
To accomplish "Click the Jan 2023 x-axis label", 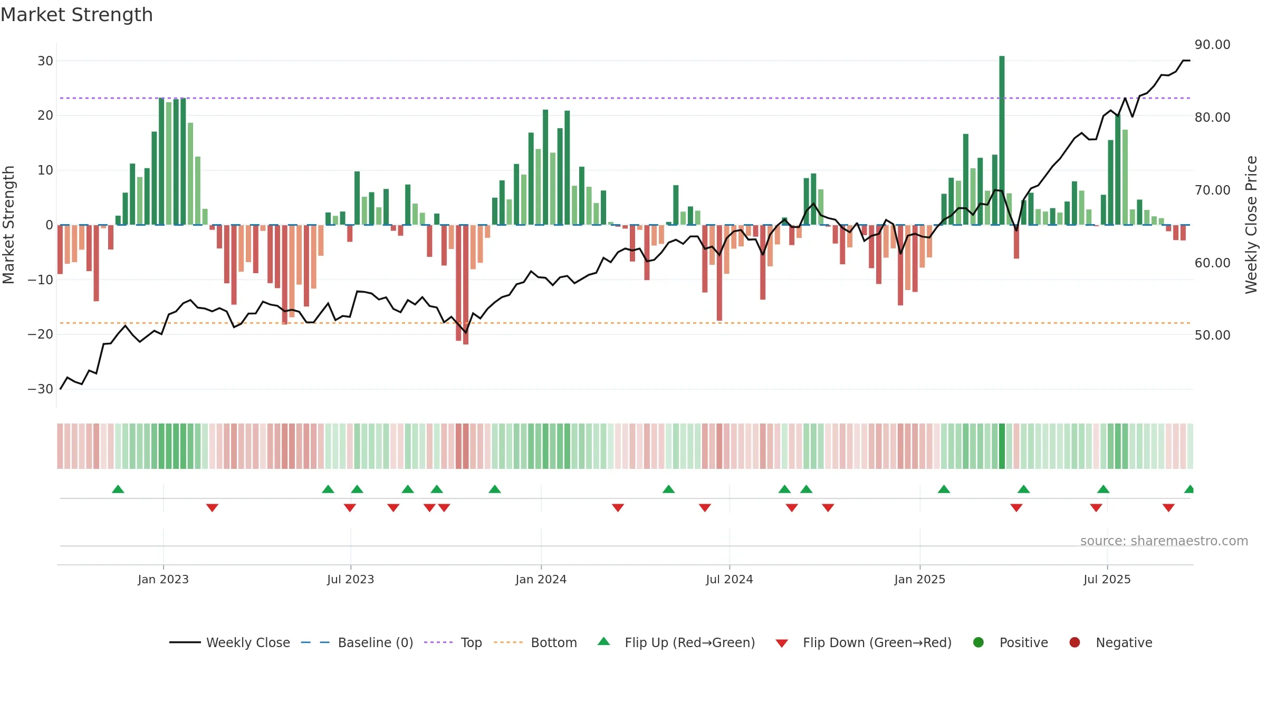I will click(x=163, y=579).
